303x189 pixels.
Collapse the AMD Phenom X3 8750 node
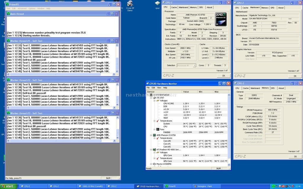point(151,135)
